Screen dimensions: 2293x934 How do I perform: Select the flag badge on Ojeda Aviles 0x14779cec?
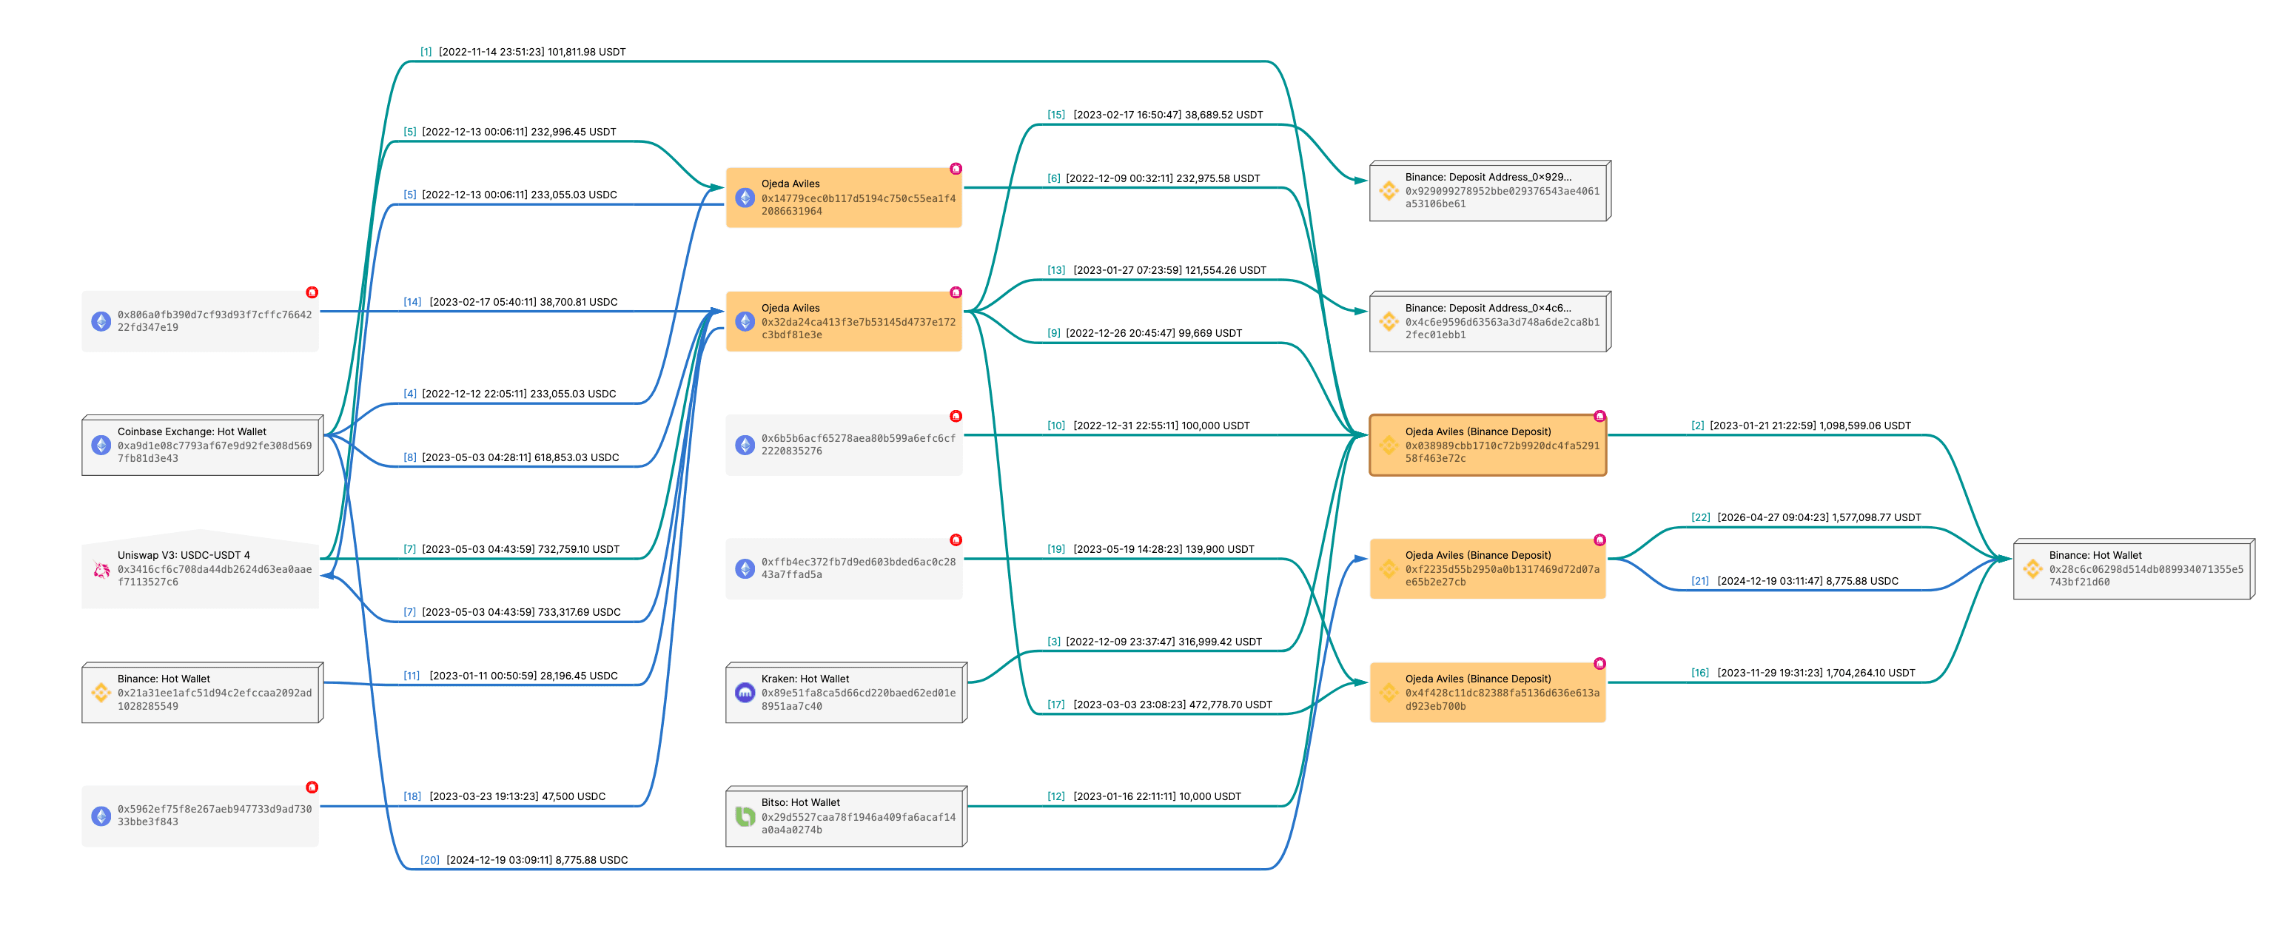tap(956, 168)
